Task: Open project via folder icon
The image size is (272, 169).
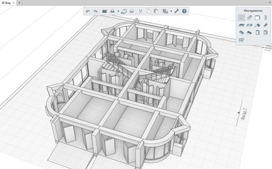Action: (104, 11)
